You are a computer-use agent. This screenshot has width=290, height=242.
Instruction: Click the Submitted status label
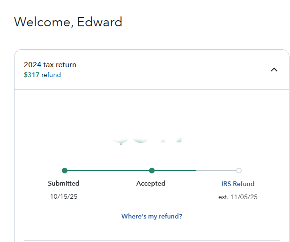64,183
